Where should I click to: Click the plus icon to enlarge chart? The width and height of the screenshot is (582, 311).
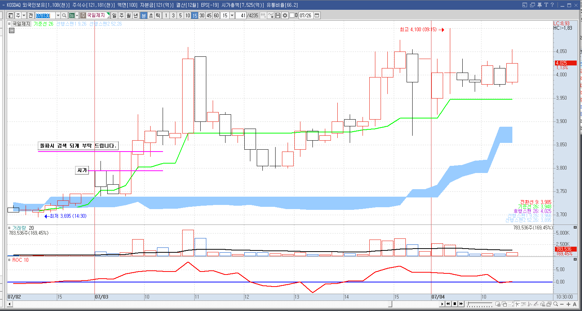coord(568,304)
